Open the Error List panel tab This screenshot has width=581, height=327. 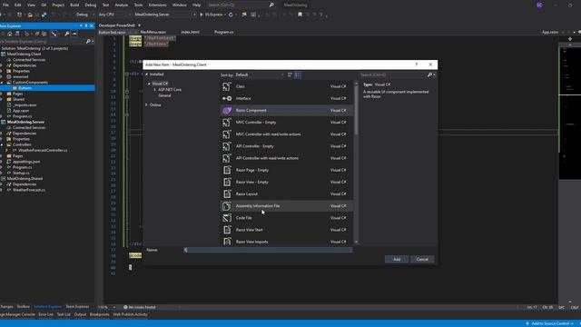pyautogui.click(x=45, y=314)
